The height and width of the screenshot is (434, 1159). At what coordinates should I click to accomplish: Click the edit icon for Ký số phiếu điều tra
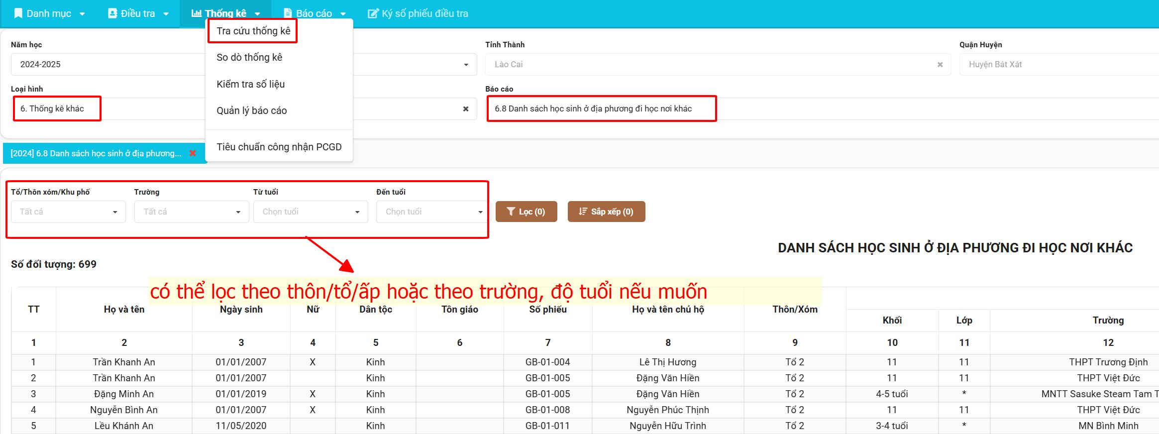pyautogui.click(x=373, y=13)
